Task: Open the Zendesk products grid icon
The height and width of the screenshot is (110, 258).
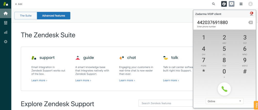Action: 241,4
